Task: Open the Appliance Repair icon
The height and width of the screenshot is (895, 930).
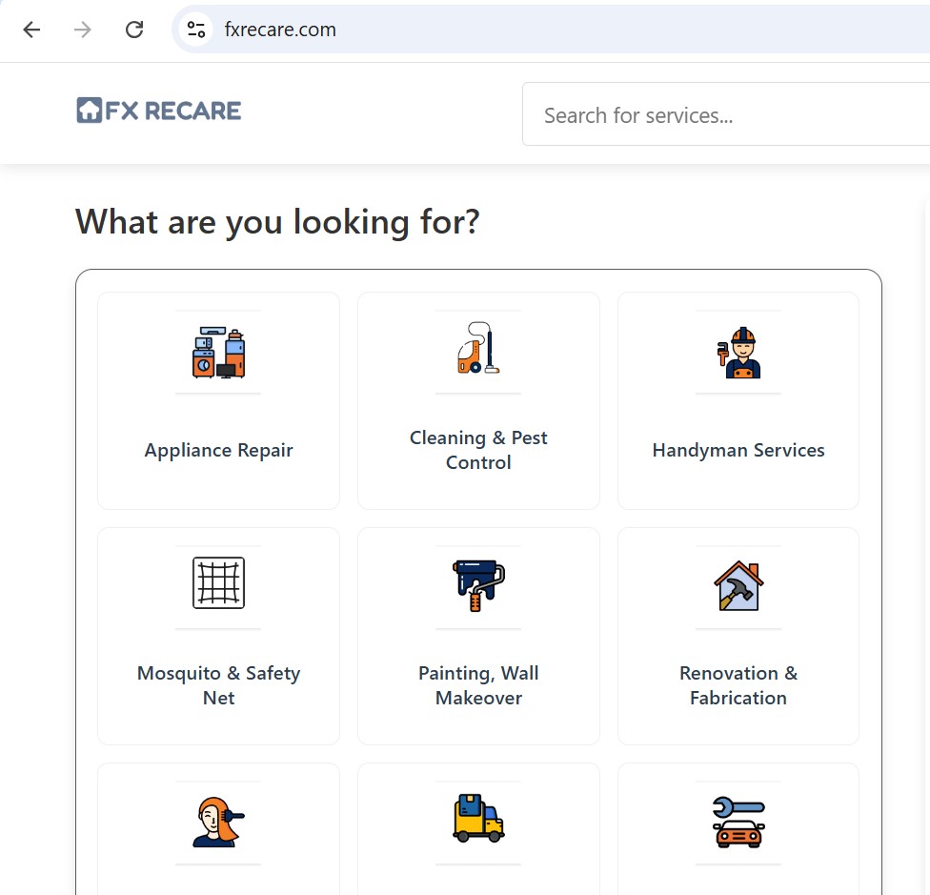Action: point(218,353)
